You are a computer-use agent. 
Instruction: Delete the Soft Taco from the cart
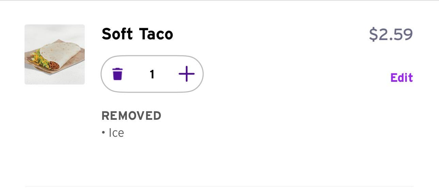coord(117,74)
